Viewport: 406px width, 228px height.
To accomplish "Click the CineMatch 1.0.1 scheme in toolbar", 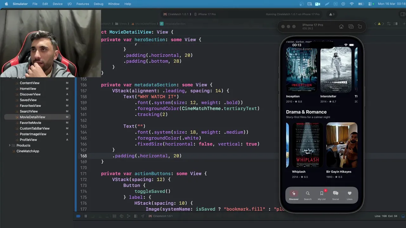I will click(x=176, y=14).
